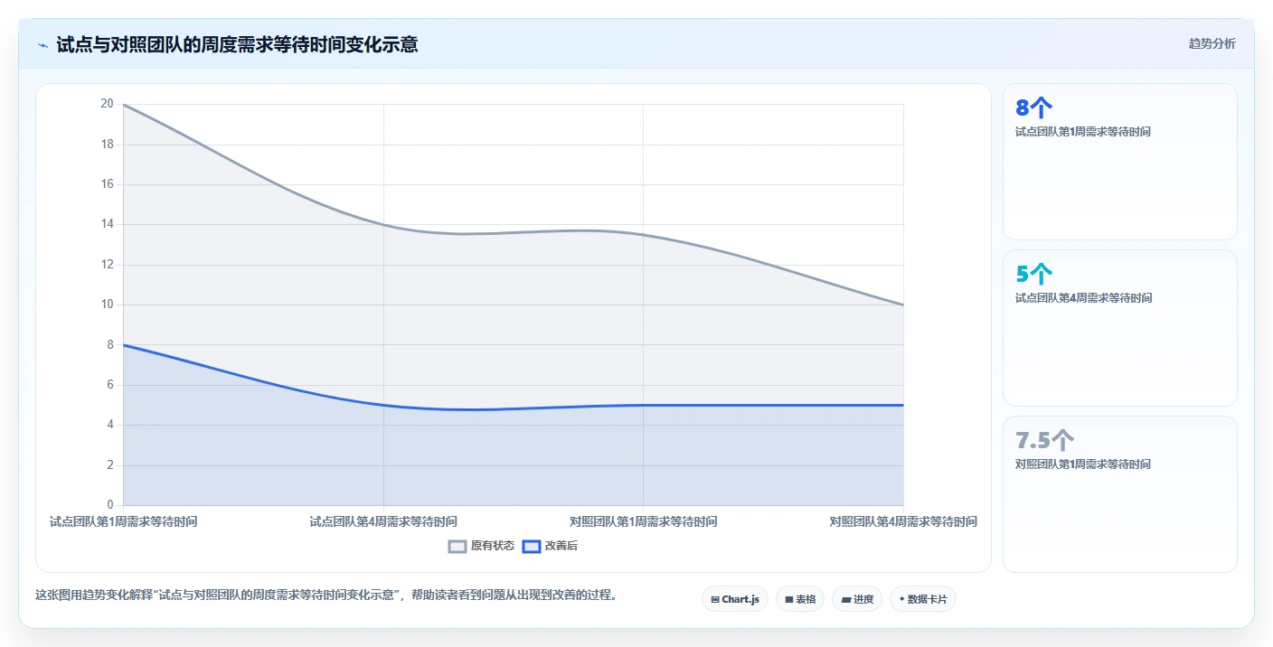Open the 5个 data card
This screenshot has width=1273, height=647.
click(1120, 328)
